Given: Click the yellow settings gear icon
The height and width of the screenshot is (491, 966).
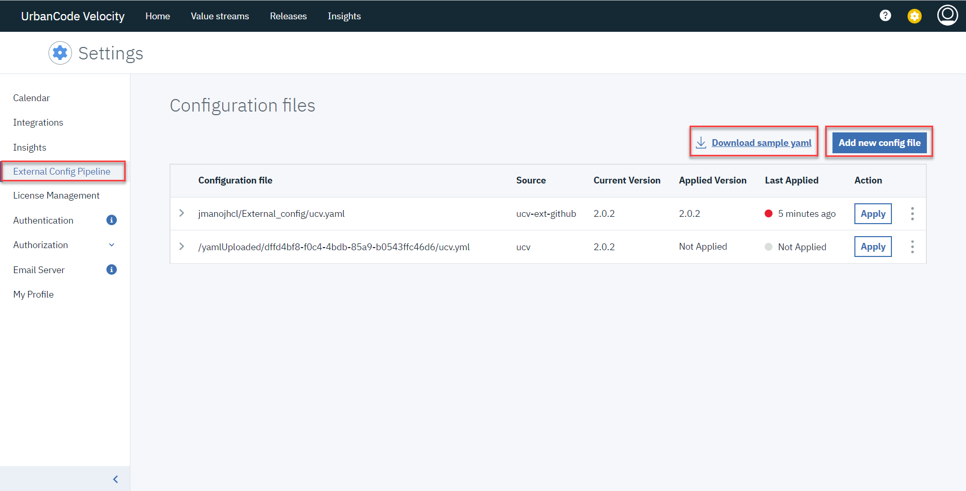Looking at the screenshot, I should tap(914, 16).
